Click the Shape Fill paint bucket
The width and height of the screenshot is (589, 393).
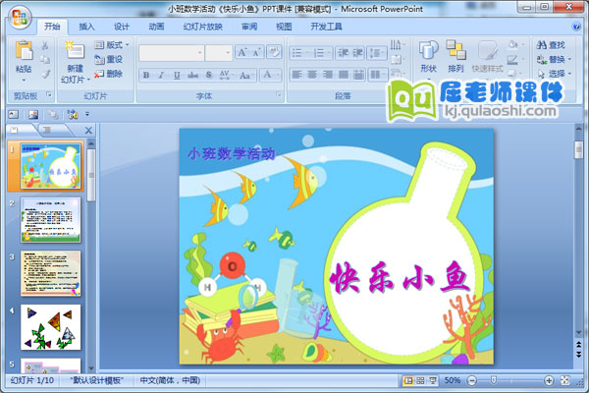[x=513, y=45]
